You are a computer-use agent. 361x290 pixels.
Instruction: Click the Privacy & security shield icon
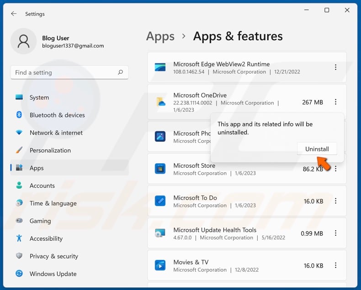point(19,256)
